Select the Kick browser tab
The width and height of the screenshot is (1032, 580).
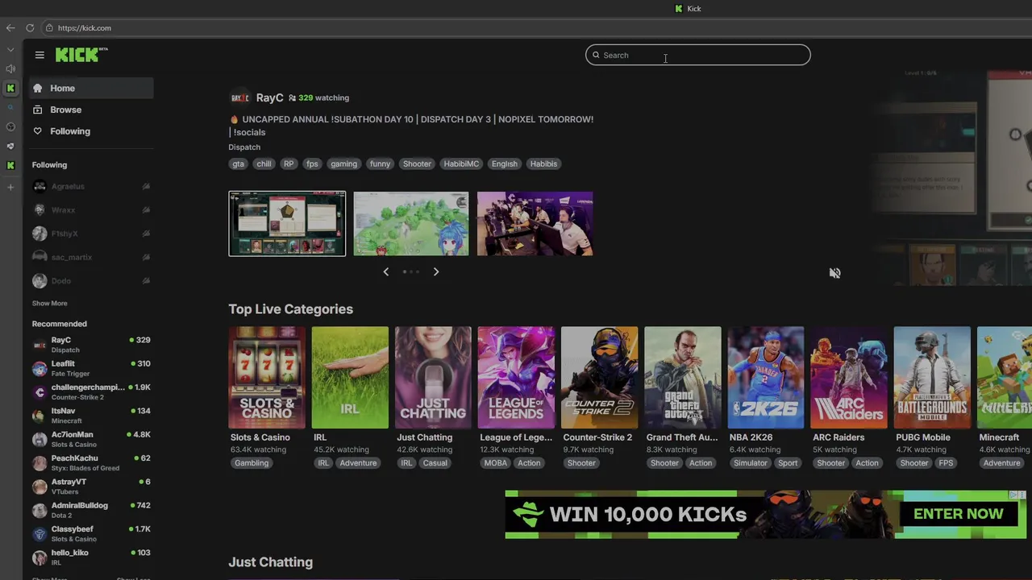click(x=688, y=9)
